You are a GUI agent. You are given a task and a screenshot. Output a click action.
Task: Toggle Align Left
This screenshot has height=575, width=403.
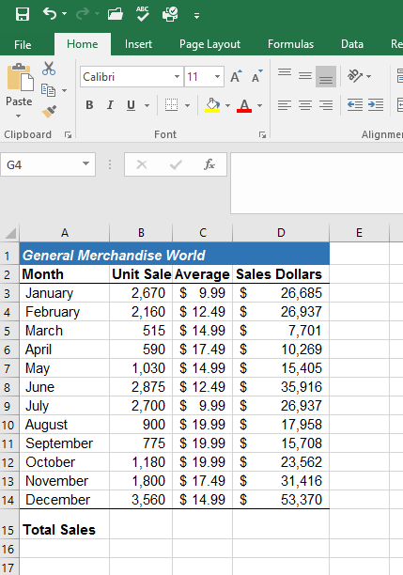pos(285,105)
